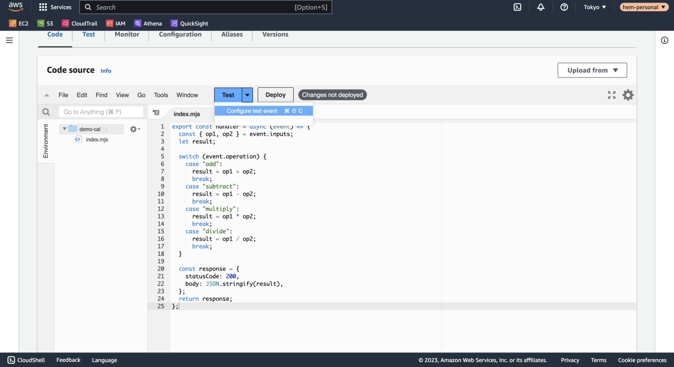Select Configure test event menu entry
Image resolution: width=674 pixels, height=367 pixels.
251,111
